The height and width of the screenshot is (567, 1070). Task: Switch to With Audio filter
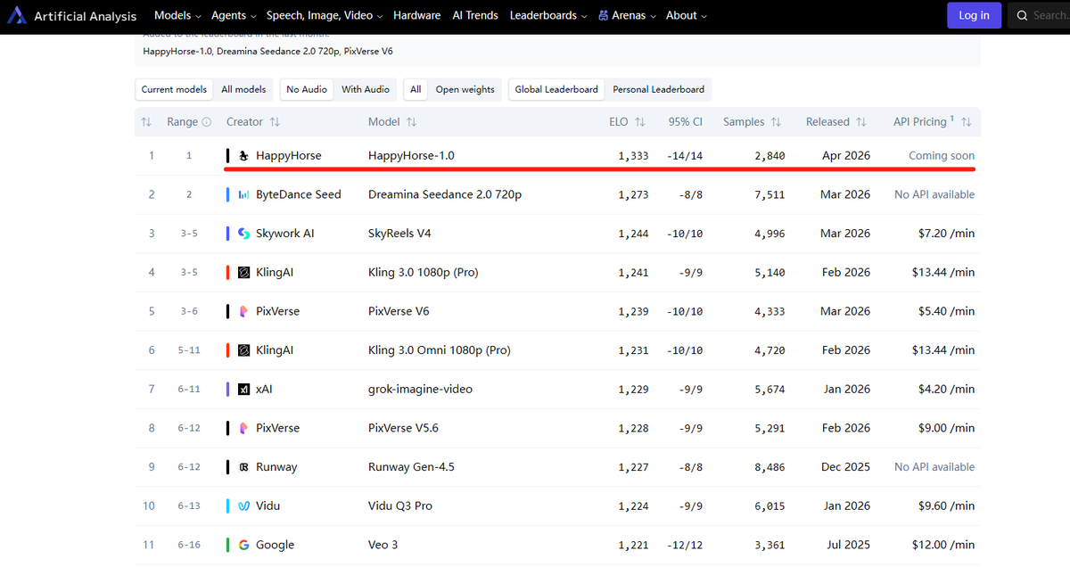coord(365,89)
